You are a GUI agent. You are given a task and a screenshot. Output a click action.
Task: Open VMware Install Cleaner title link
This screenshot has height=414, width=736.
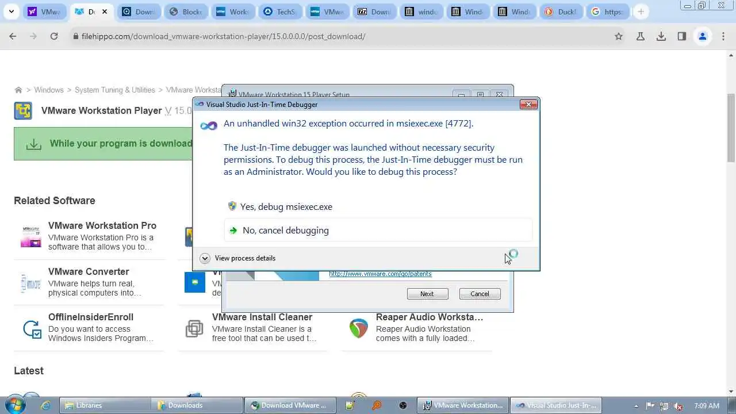click(262, 317)
